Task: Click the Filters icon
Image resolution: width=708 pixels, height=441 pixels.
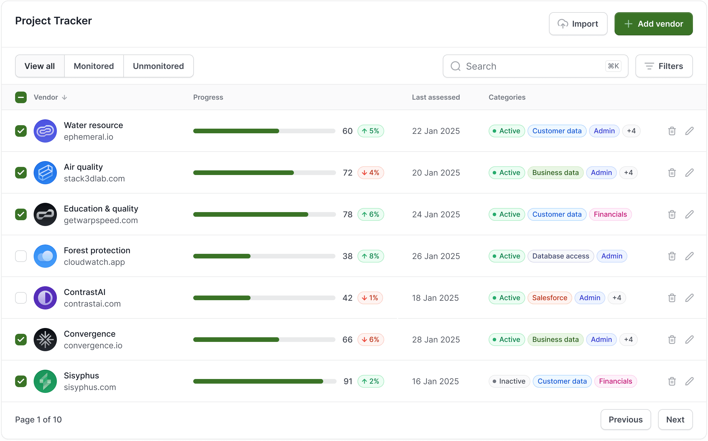Action: [x=649, y=66]
